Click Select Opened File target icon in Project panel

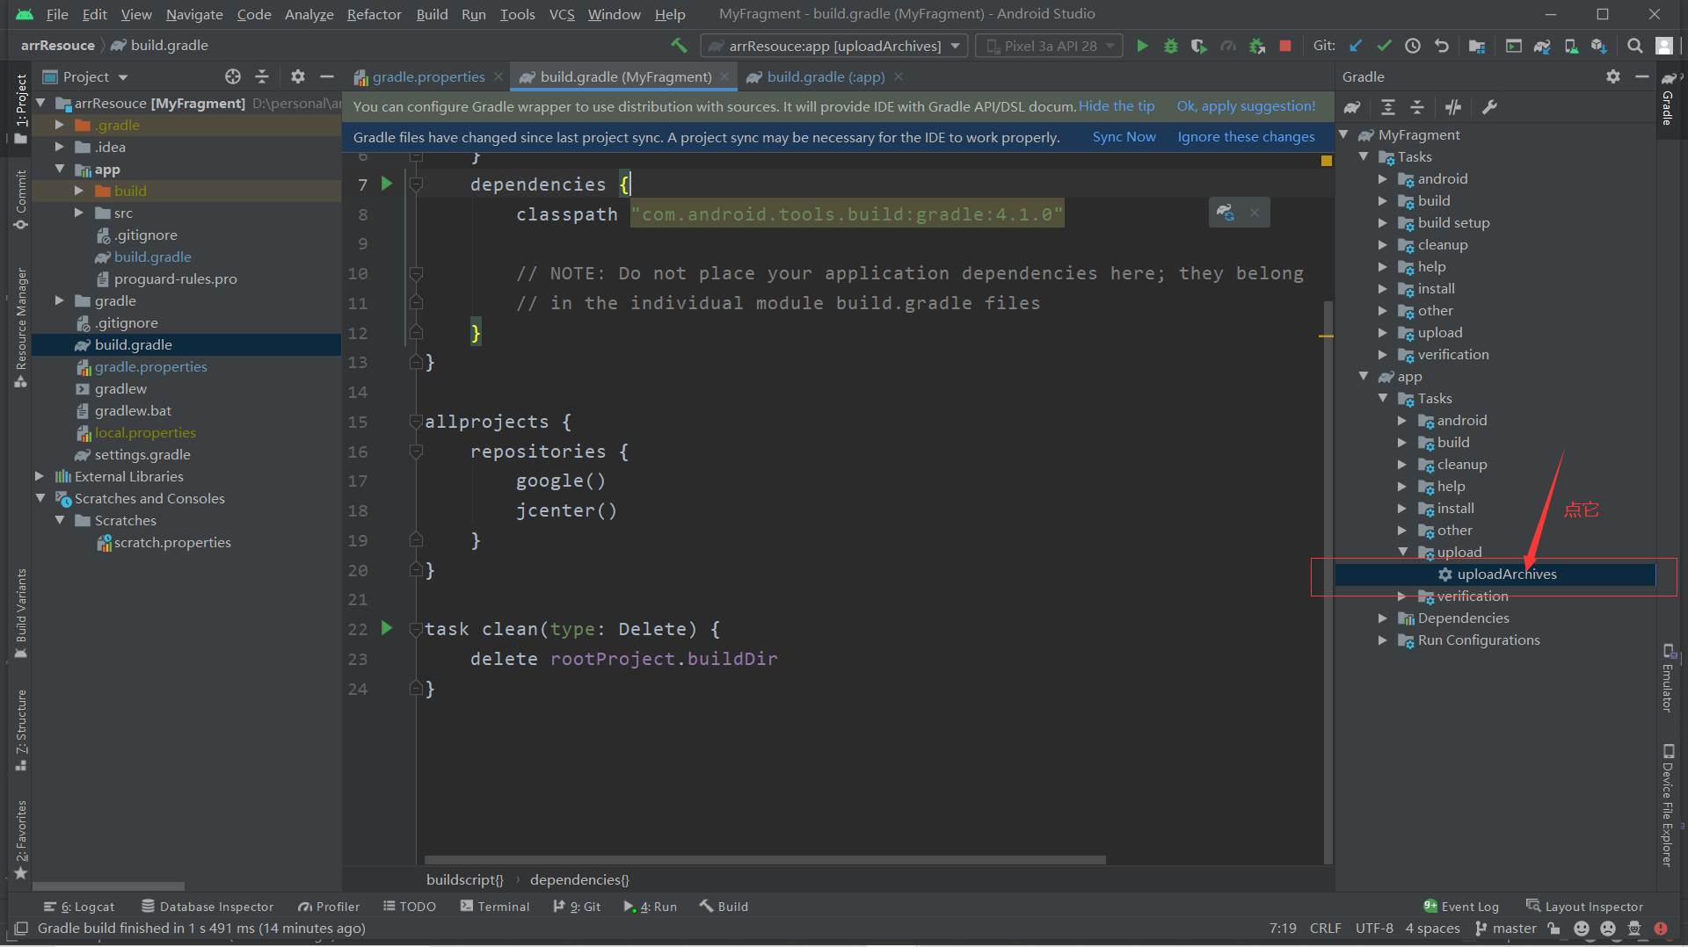233,77
